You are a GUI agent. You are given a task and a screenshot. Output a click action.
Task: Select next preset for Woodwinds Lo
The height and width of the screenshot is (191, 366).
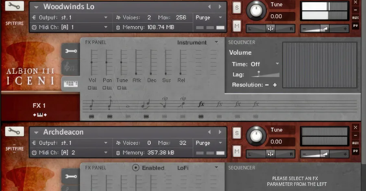220,7
